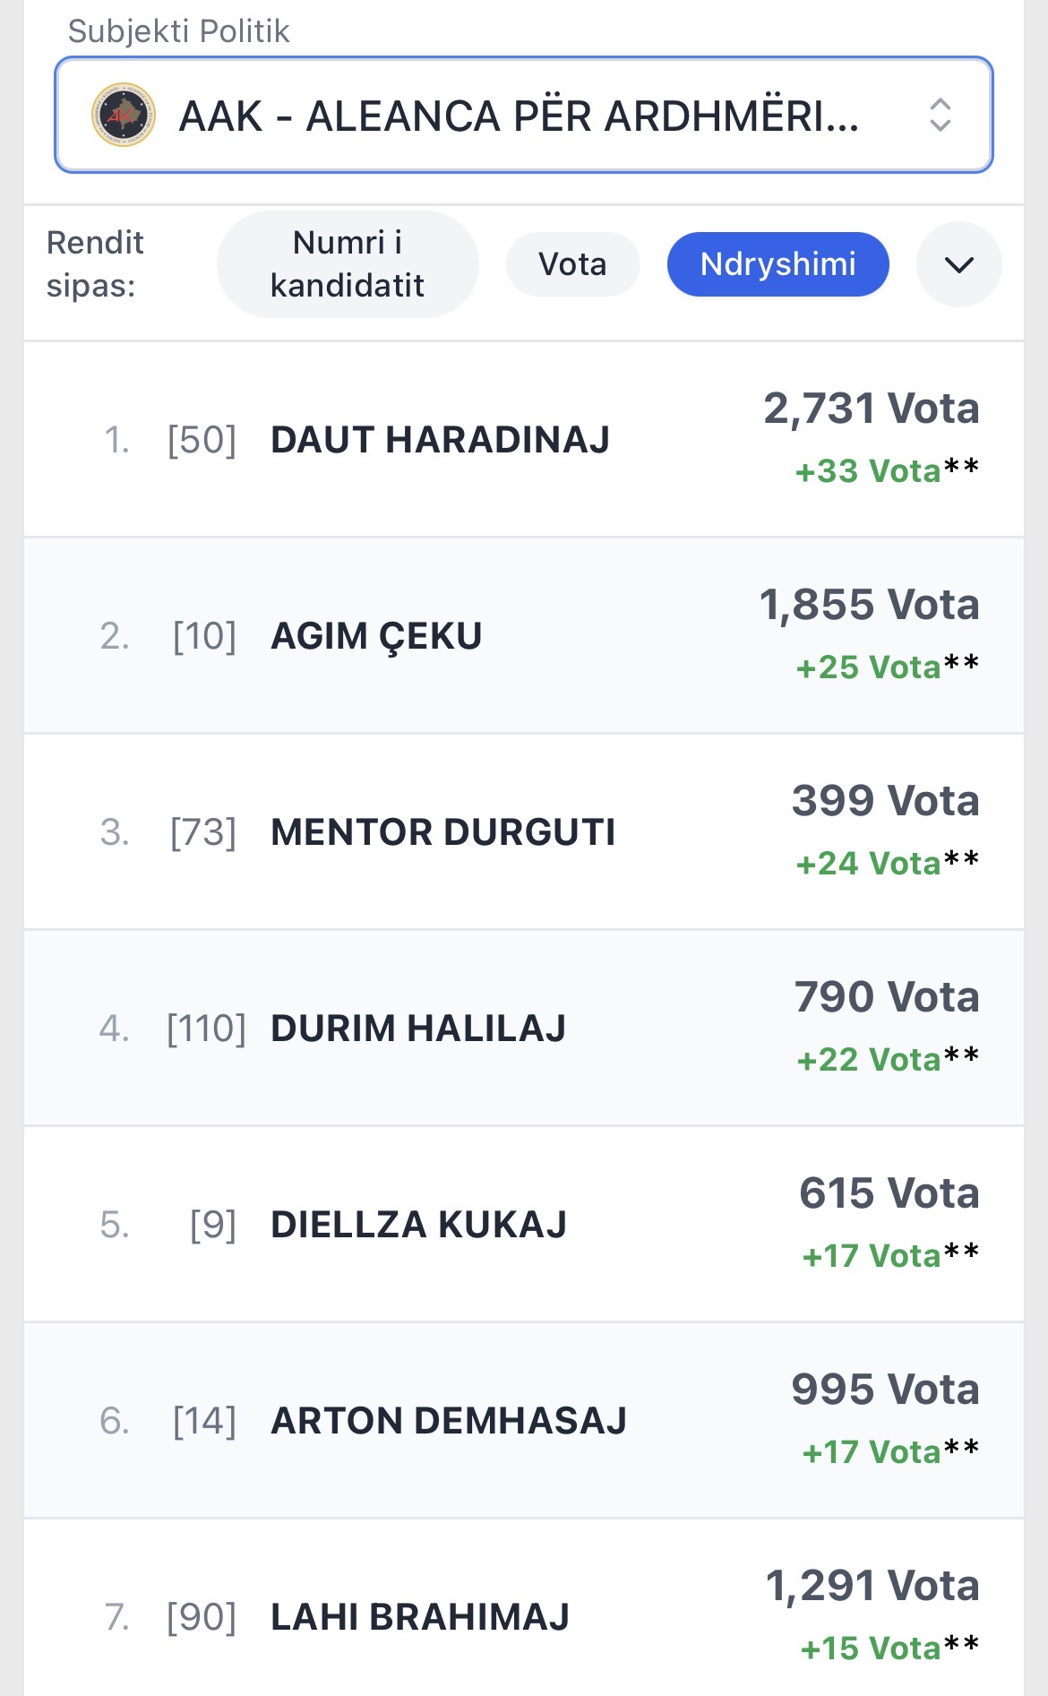Open Mentor Durguti candidate entry

442,832
